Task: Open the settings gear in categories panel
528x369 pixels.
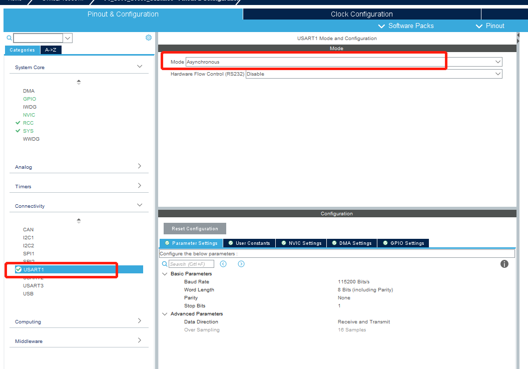Action: point(149,38)
